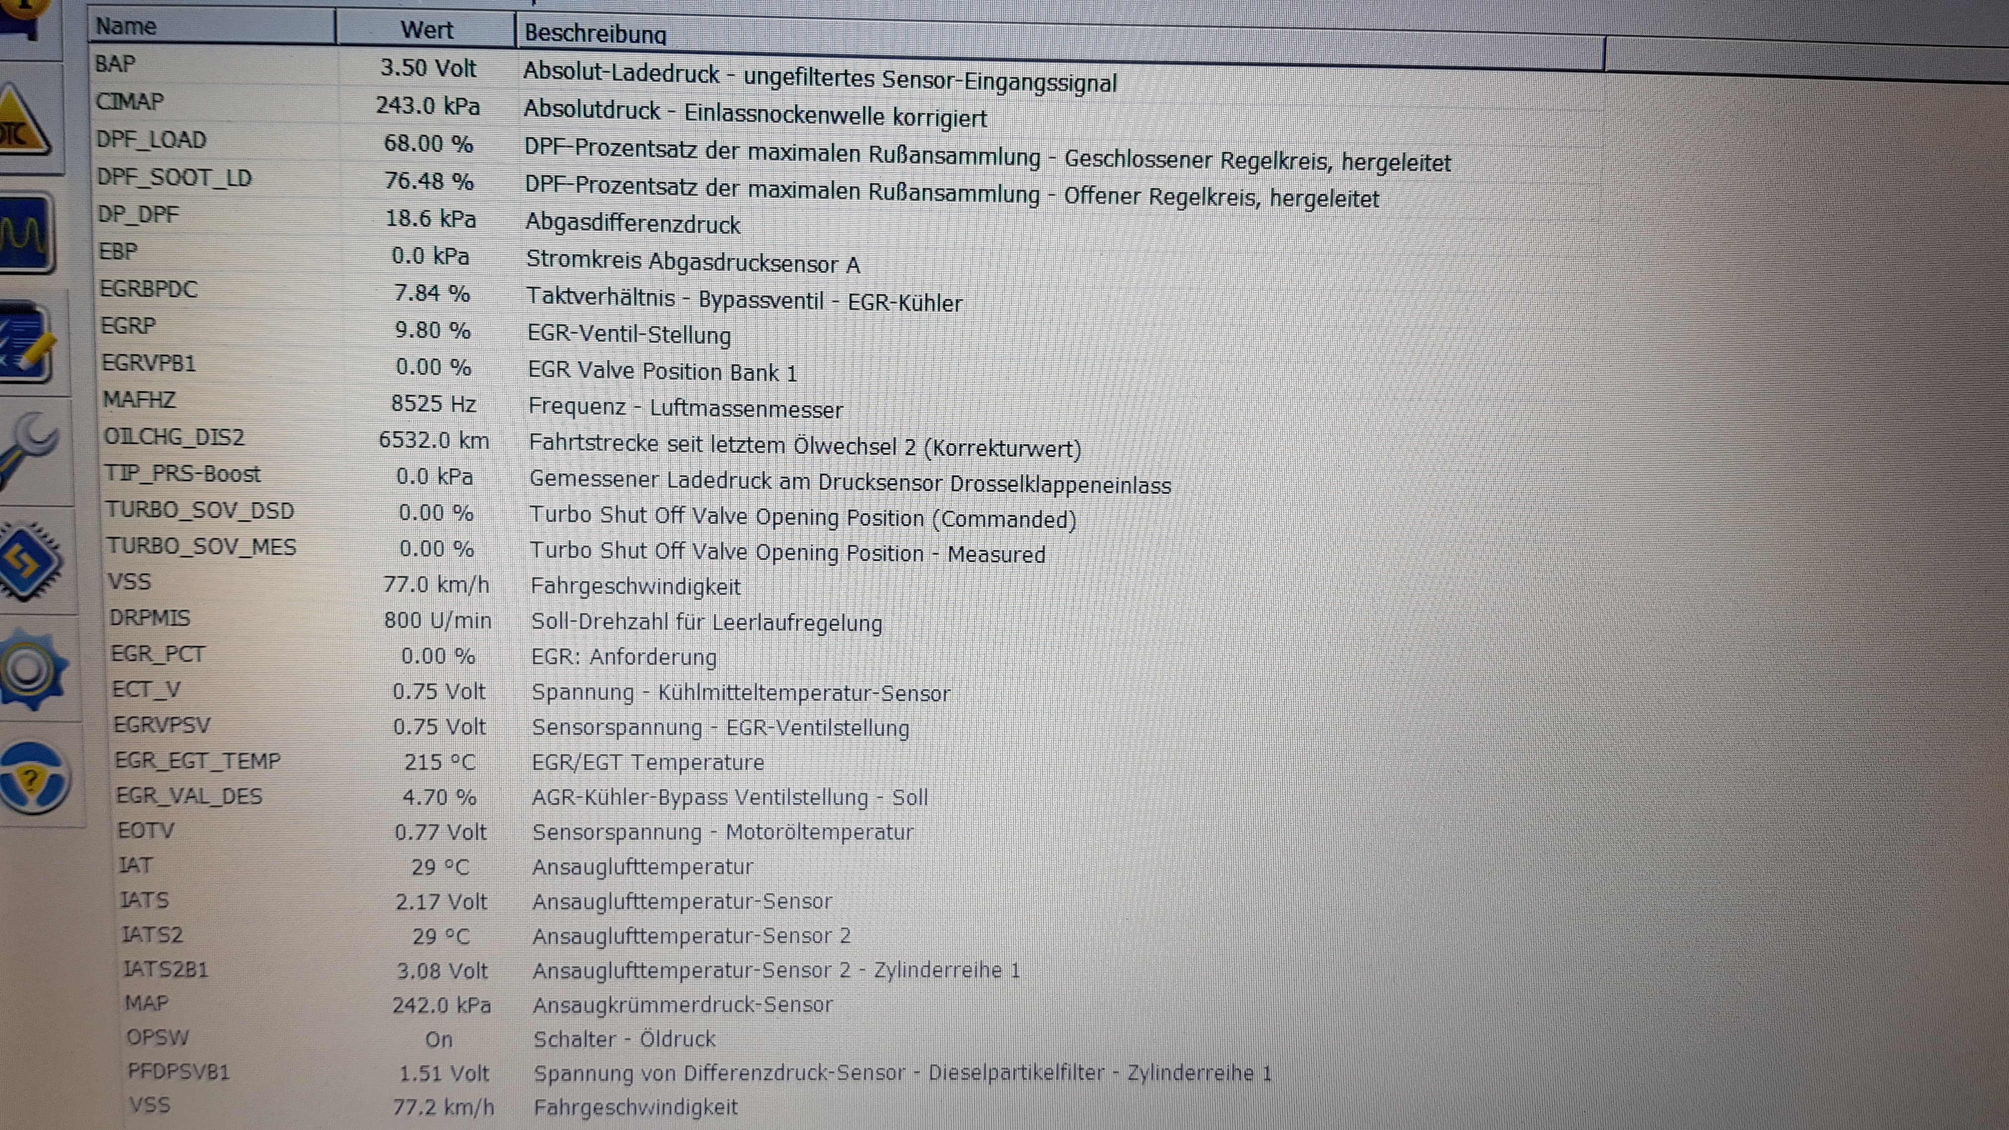
Task: Select the OILCHG_DIS2 row
Action: point(175,437)
